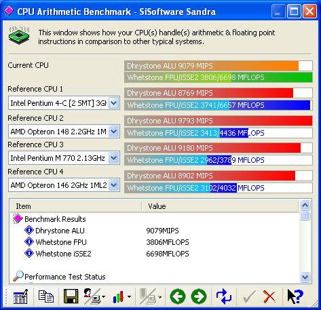The height and width of the screenshot is (310, 321).
Task: Refresh the benchmark with the blue arrows icon
Action: tap(224, 296)
